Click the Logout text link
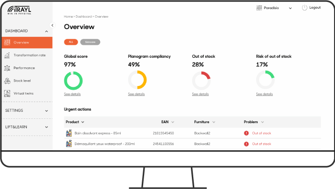335x189 pixels. pyautogui.click(x=315, y=8)
